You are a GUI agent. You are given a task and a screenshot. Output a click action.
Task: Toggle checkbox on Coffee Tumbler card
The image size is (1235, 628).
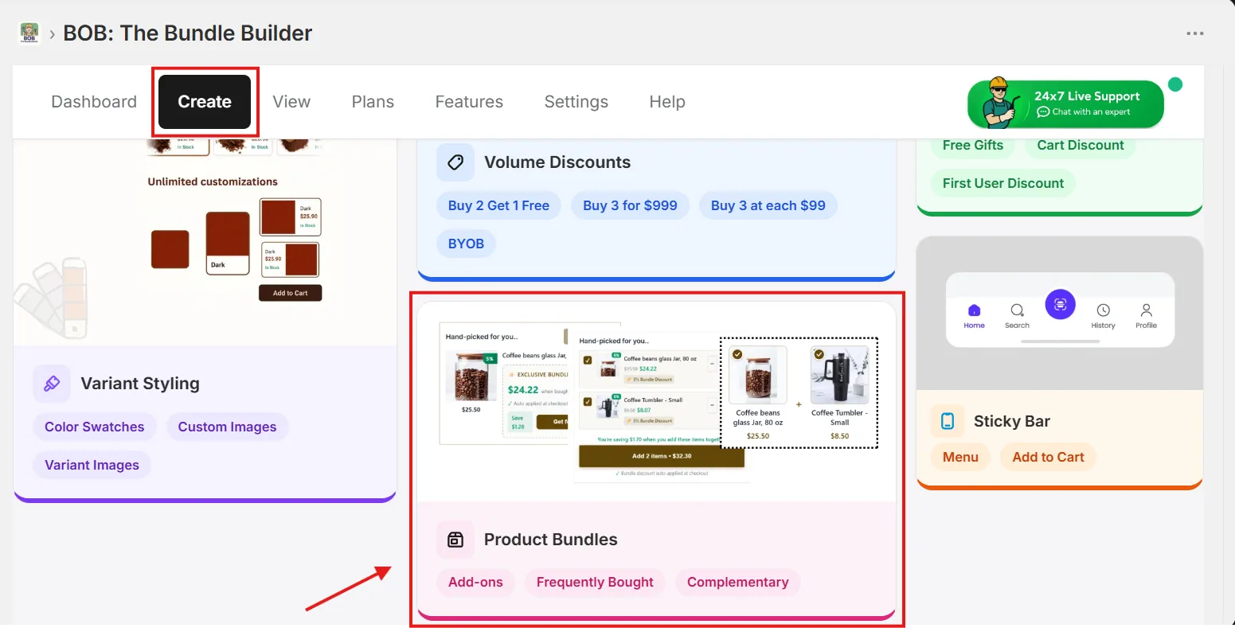pos(819,355)
